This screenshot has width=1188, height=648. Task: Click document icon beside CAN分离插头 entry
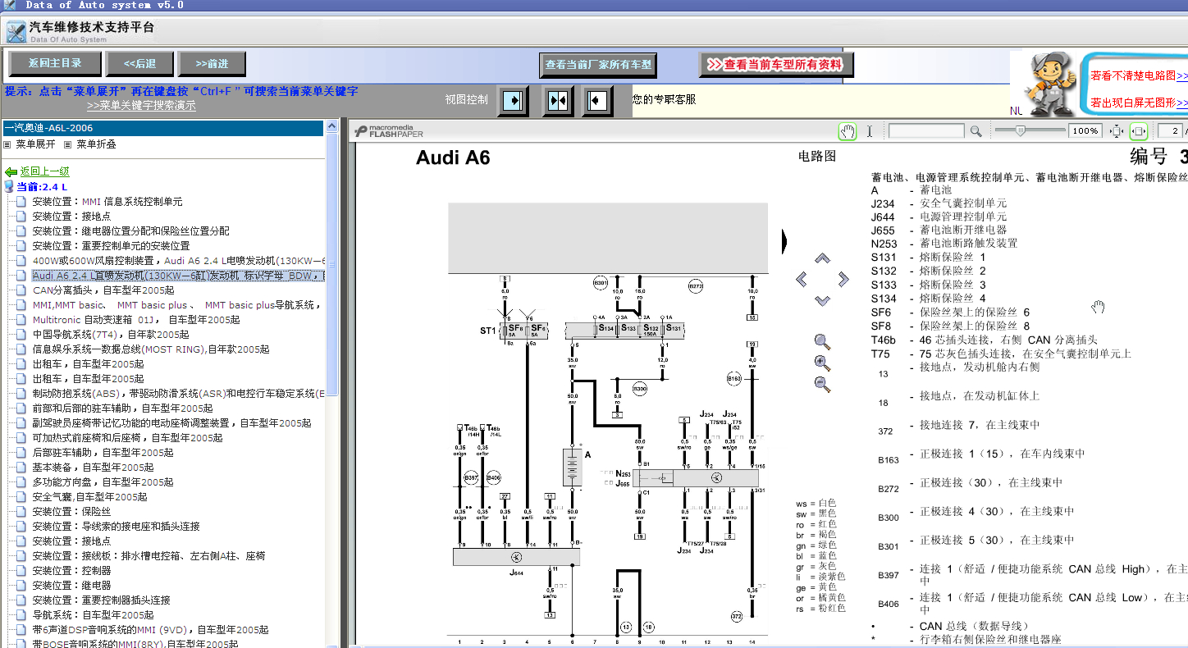pyautogui.click(x=22, y=290)
